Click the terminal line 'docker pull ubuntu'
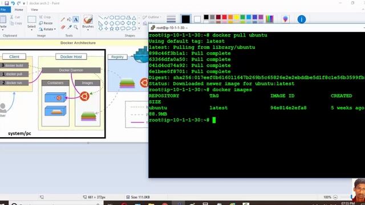Viewport: 365px width, 205px height. click(x=240, y=35)
